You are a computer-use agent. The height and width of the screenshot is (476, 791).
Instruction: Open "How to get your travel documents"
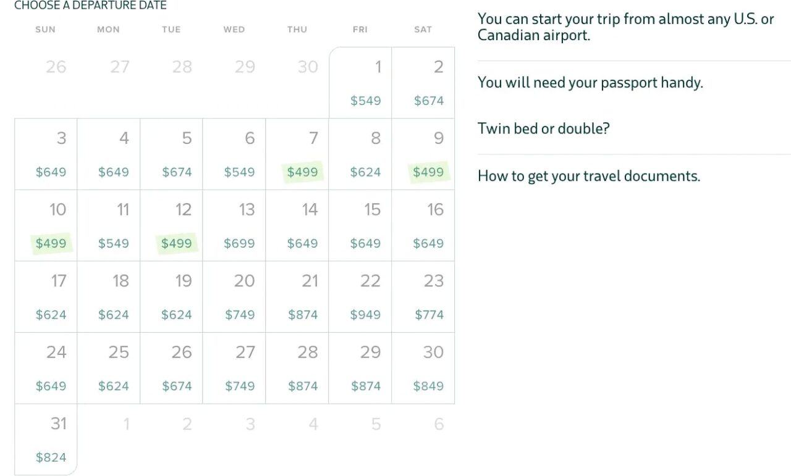588,177
